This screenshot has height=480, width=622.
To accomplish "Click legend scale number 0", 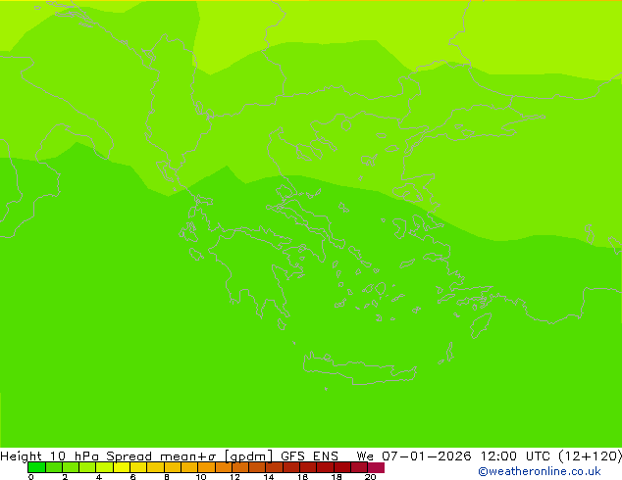I will [x=31, y=477].
